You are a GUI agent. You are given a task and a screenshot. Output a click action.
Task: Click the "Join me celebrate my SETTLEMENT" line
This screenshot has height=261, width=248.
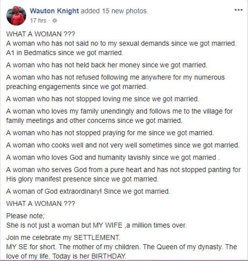[63, 237]
